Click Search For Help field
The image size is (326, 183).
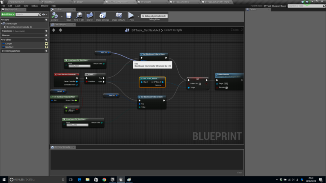[x=305, y=6]
